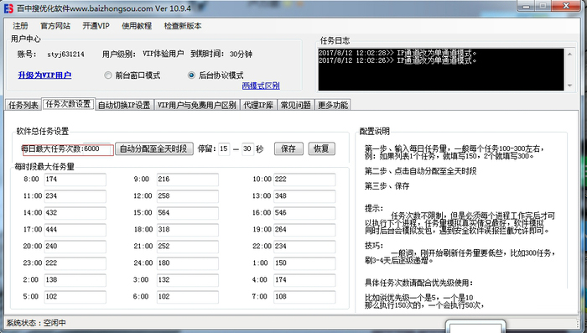Switch to the 任务次数设置 tab
The height and width of the screenshot is (333, 587).
pos(69,104)
